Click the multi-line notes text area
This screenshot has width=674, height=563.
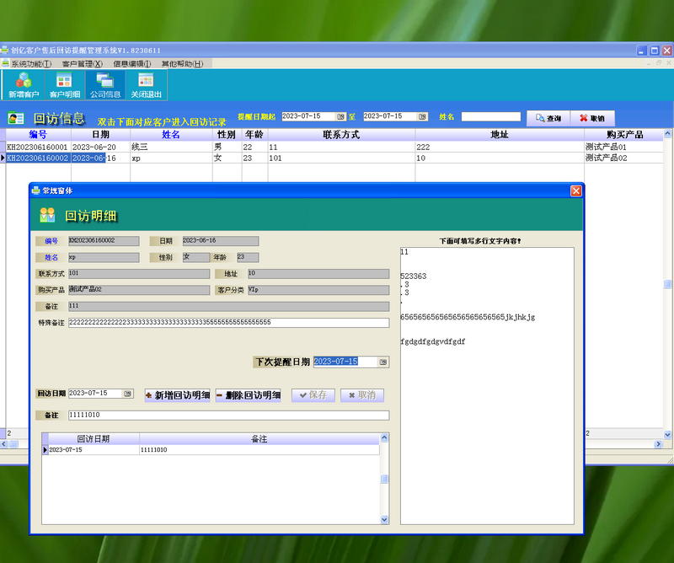click(x=487, y=385)
